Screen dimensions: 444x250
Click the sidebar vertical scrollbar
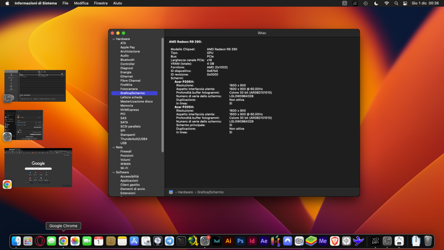point(163,95)
